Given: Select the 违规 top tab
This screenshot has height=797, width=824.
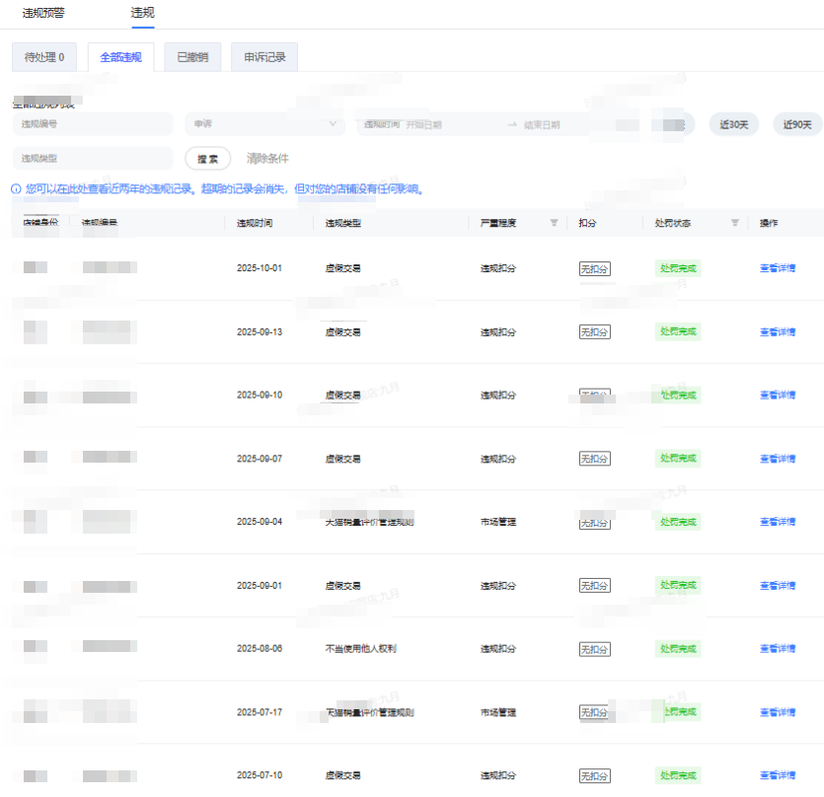Looking at the screenshot, I should pyautogui.click(x=142, y=13).
